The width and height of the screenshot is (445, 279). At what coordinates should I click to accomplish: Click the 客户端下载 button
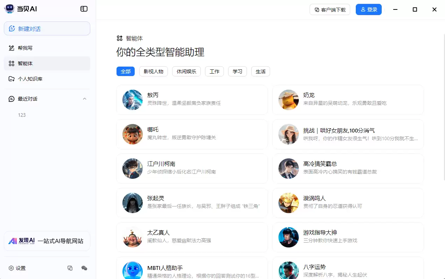click(x=330, y=9)
